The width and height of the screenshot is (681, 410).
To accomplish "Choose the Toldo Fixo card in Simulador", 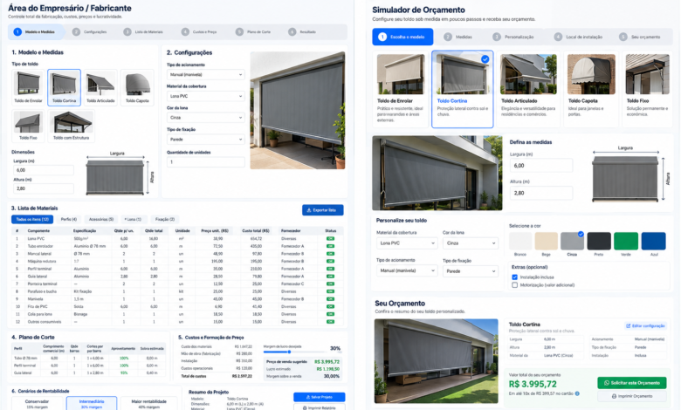I will 647,89.
